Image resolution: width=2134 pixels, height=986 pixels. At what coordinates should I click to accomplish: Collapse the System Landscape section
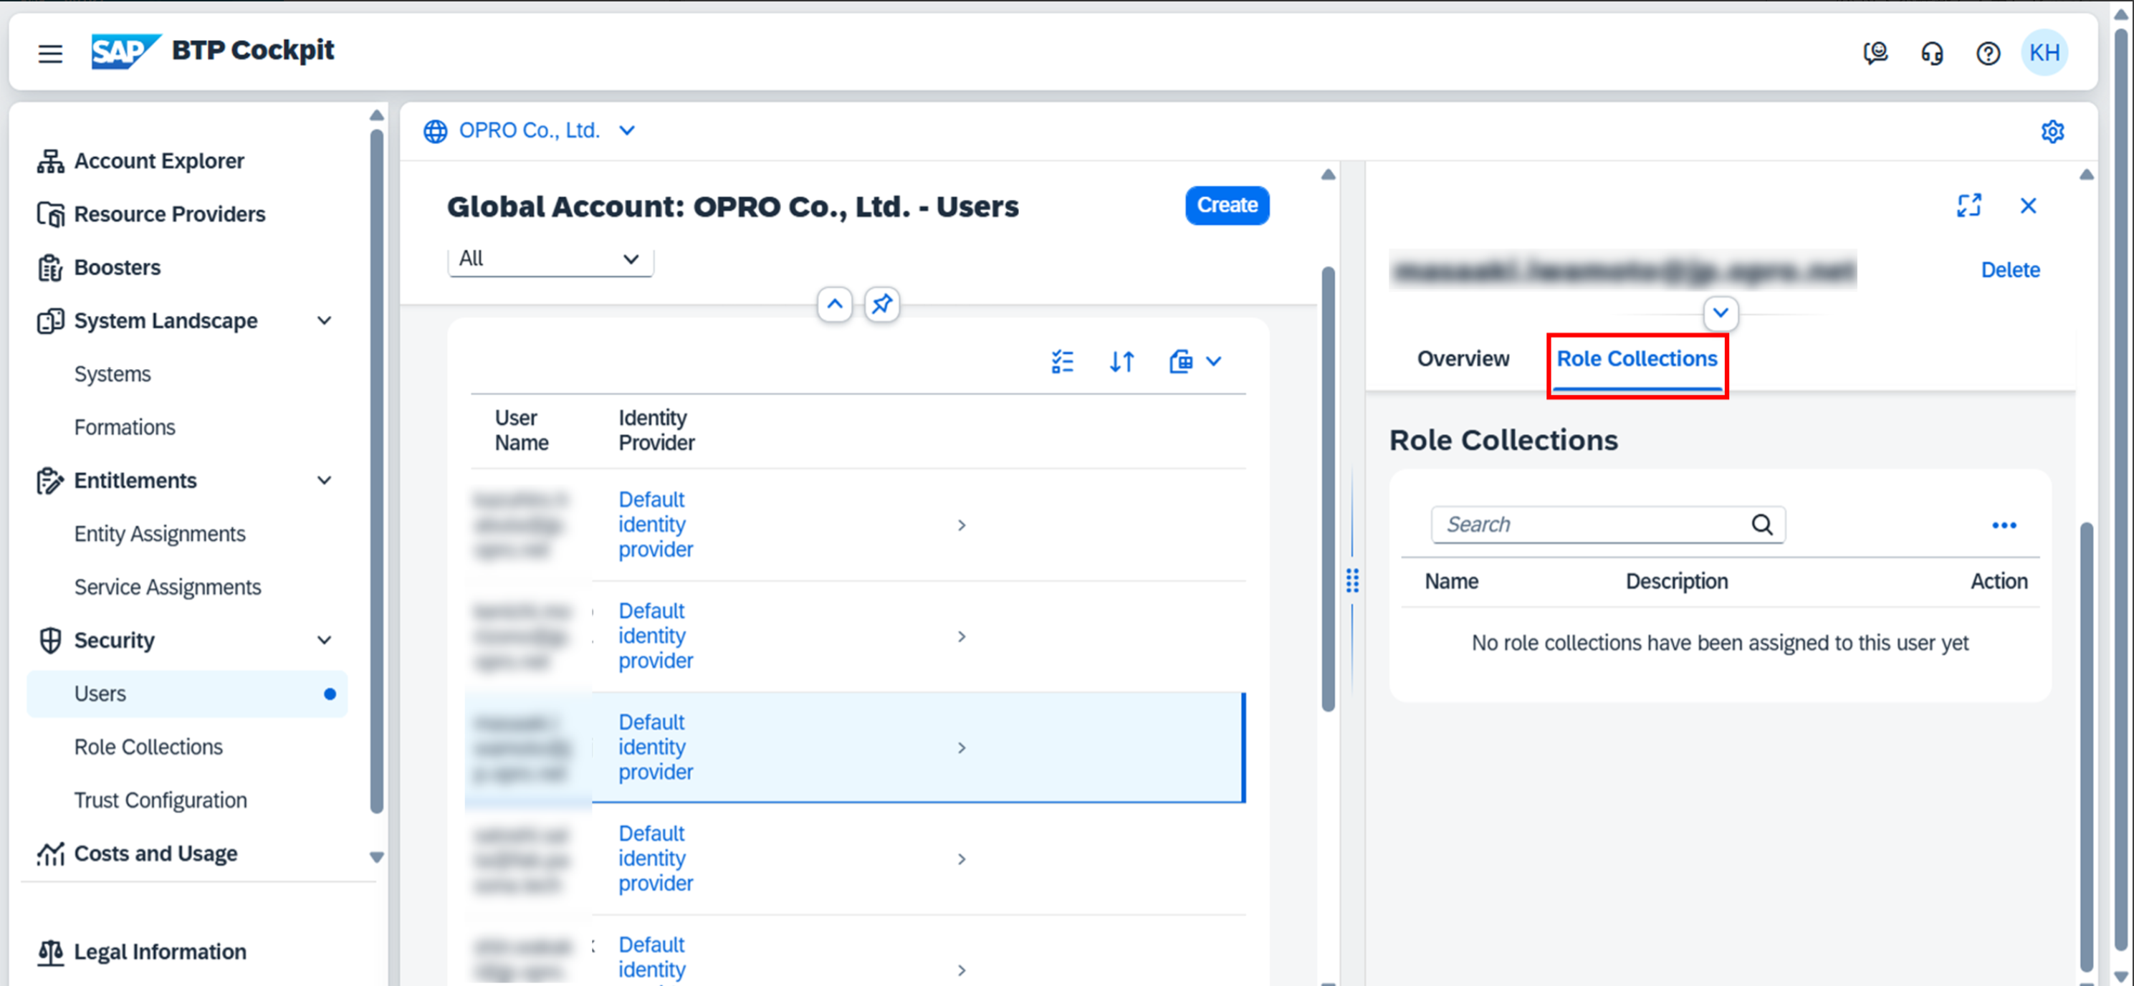325,320
